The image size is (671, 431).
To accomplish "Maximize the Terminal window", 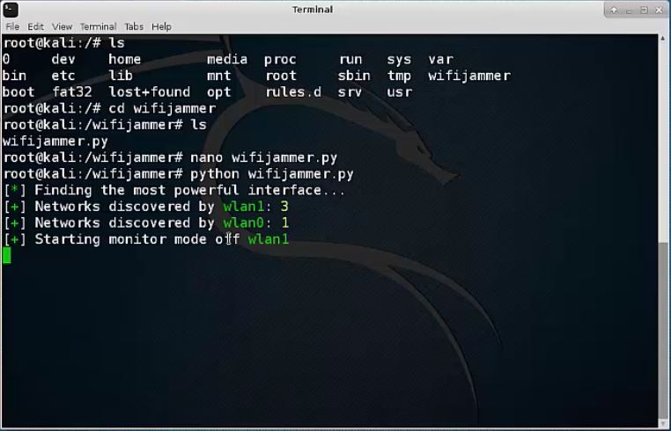I will coord(644,10).
